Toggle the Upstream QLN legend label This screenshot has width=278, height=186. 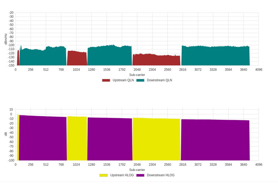coord(123,80)
